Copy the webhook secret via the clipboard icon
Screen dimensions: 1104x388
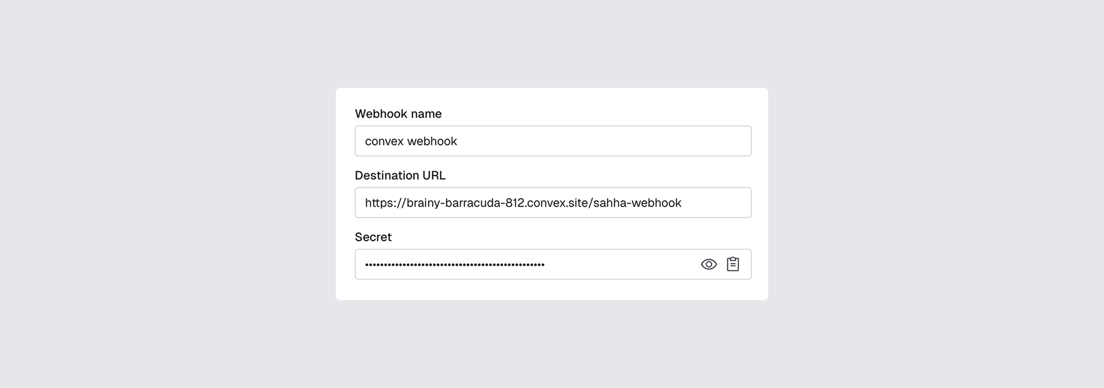(733, 264)
